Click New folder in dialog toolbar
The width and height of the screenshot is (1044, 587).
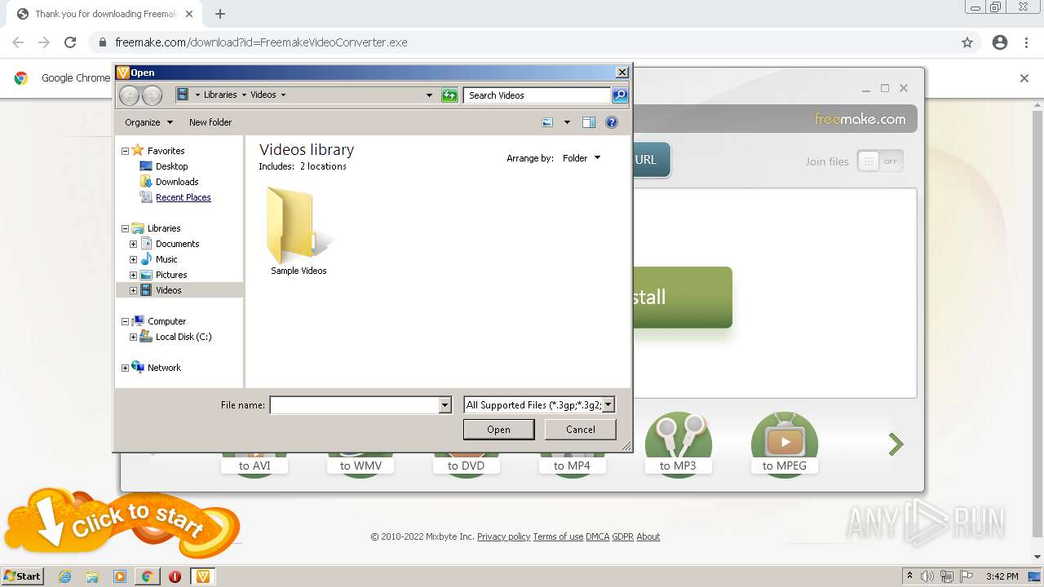pyautogui.click(x=210, y=122)
